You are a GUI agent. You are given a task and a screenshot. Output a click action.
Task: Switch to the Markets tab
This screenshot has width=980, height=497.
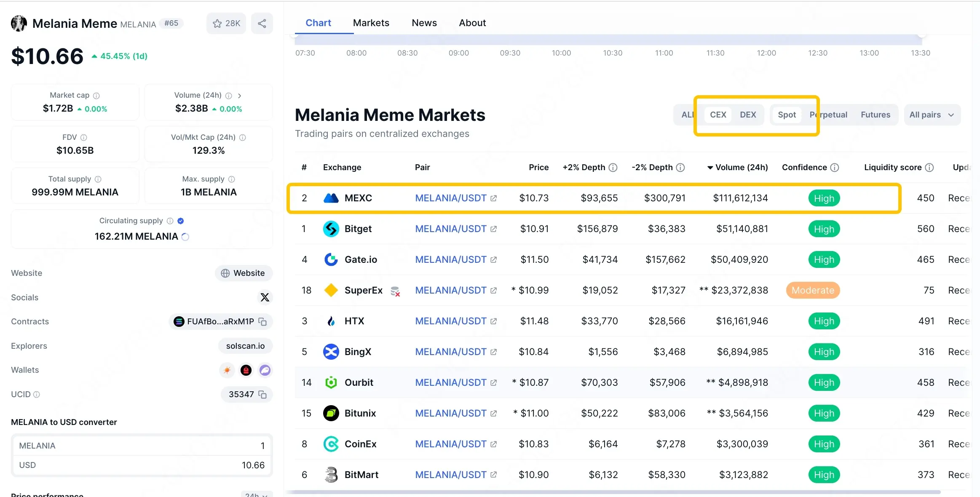[x=371, y=23]
